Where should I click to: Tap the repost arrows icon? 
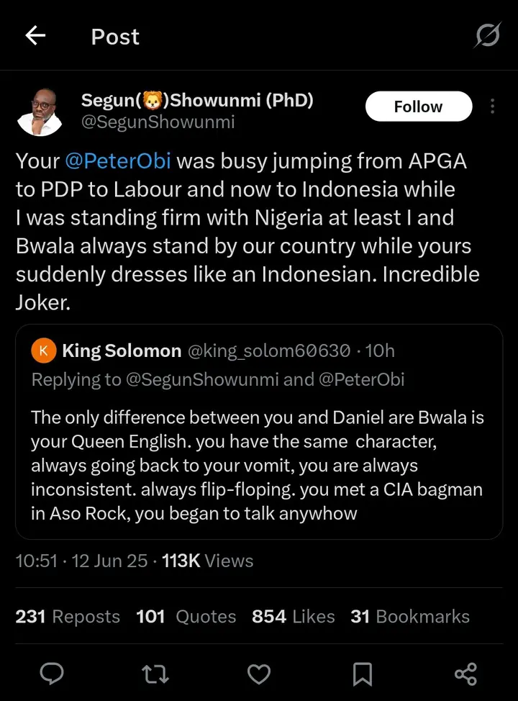(153, 674)
